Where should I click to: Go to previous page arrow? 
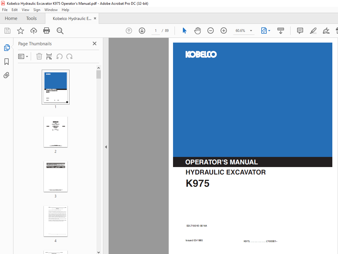129,31
